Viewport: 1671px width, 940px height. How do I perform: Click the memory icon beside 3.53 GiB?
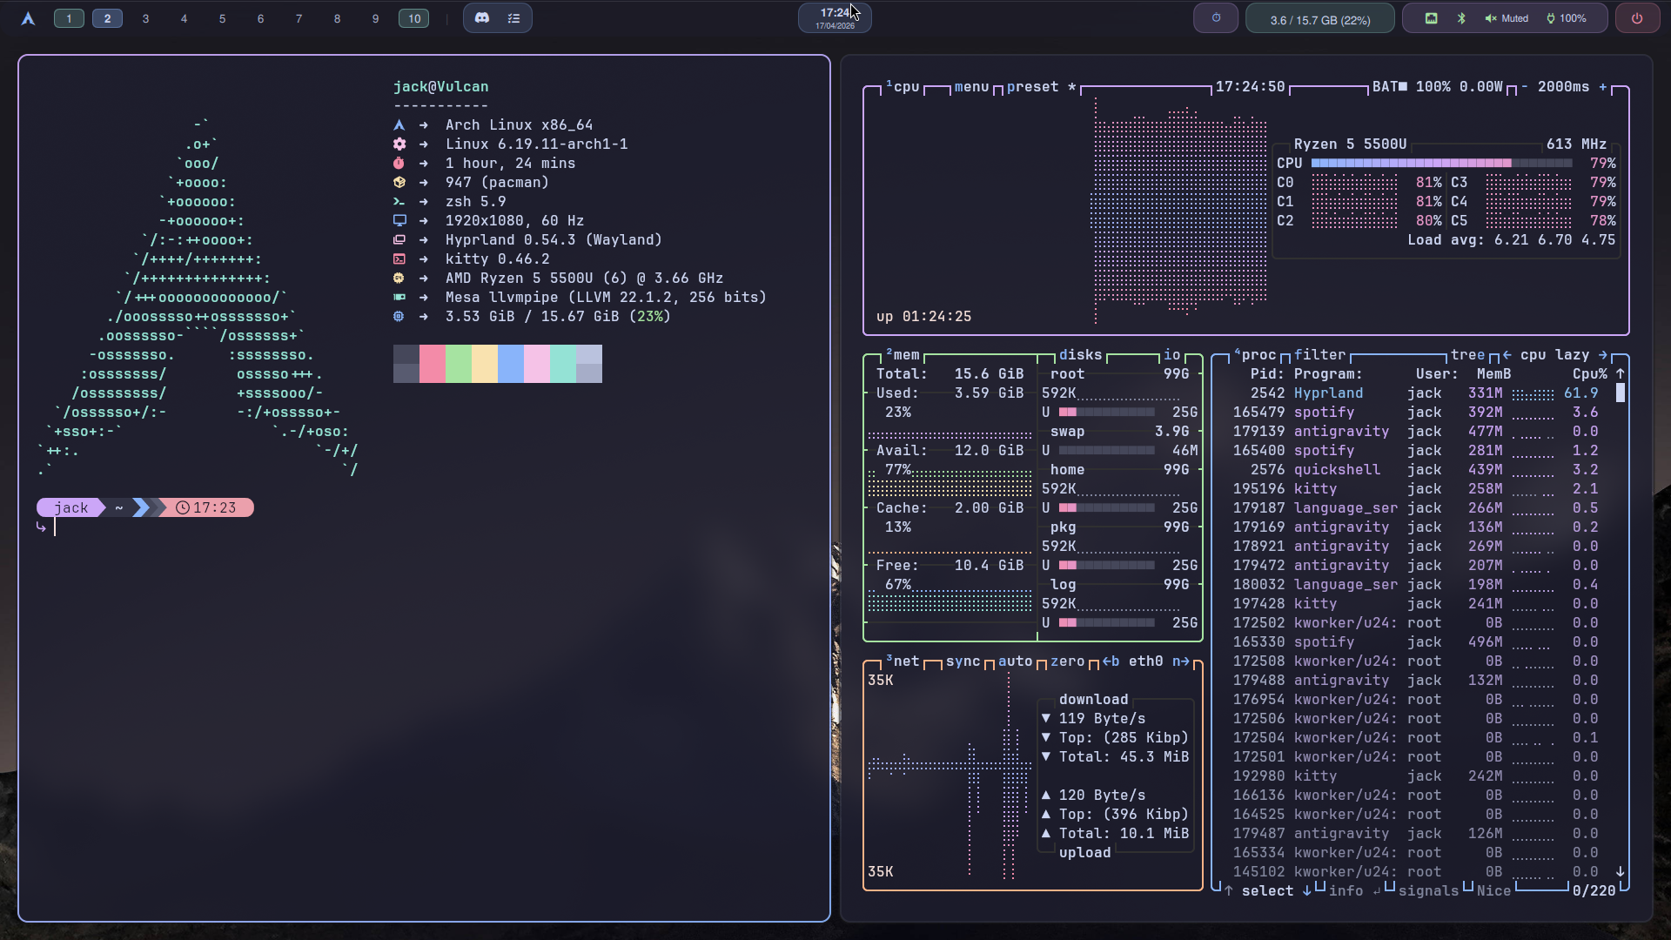coord(399,317)
